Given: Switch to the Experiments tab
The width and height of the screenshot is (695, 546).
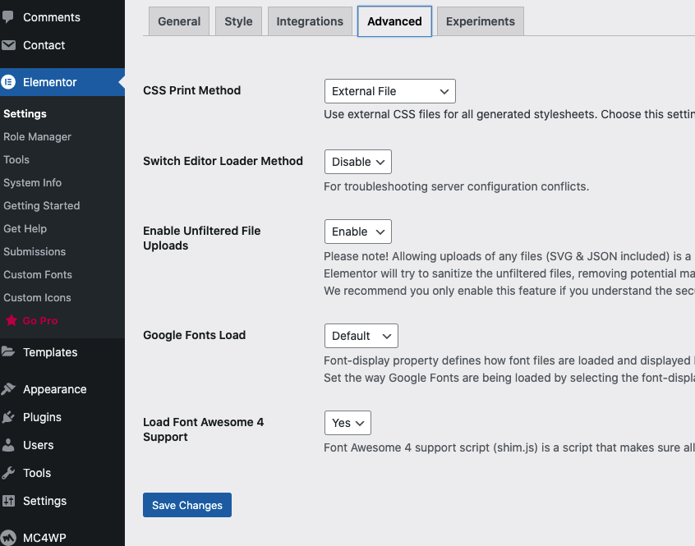Looking at the screenshot, I should tap(480, 21).
